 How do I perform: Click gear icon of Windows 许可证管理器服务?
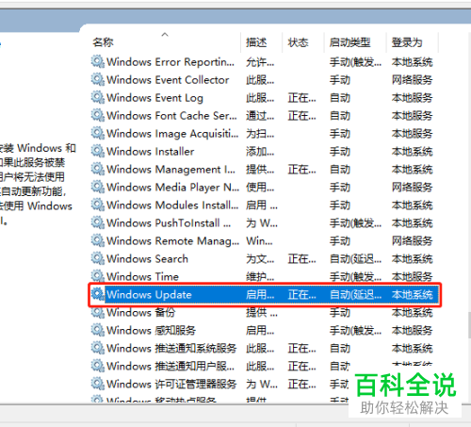click(x=98, y=384)
